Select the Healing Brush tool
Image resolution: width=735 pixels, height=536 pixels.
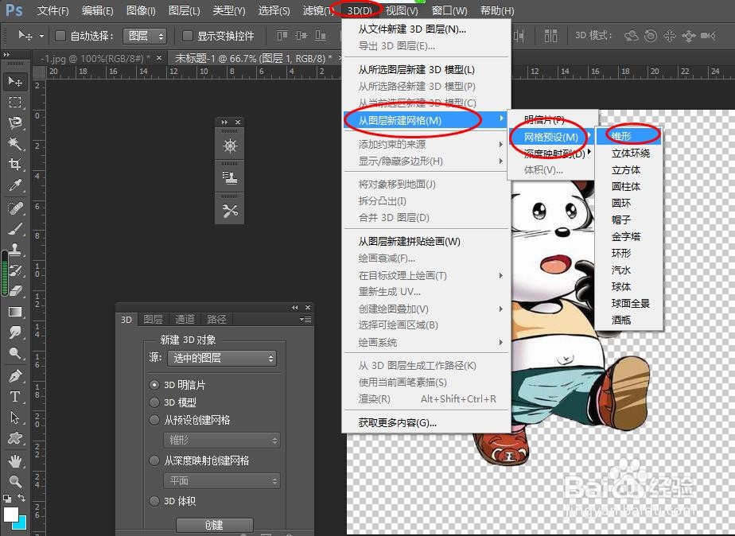coord(15,208)
